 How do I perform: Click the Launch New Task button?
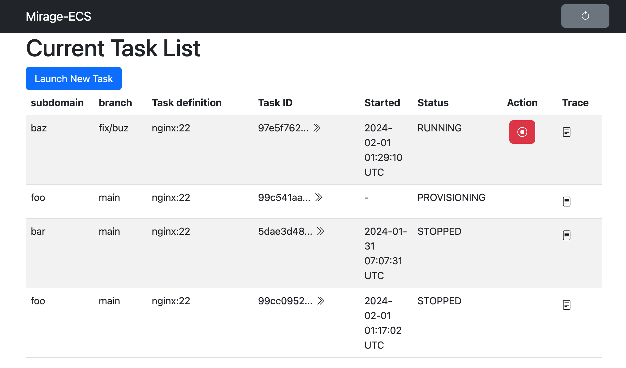[x=74, y=78]
